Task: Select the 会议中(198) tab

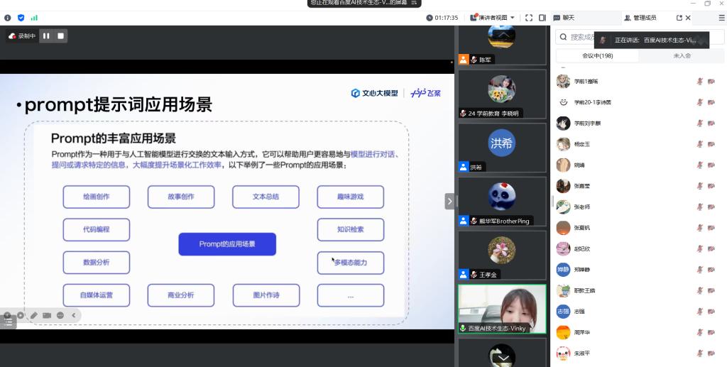Action: (x=597, y=55)
